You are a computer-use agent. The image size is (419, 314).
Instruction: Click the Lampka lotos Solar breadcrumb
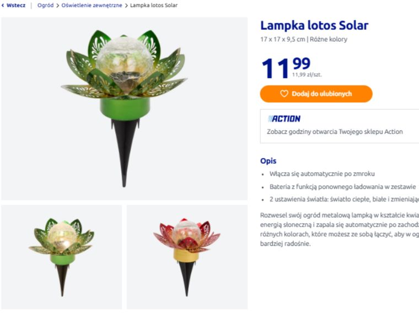coord(154,6)
